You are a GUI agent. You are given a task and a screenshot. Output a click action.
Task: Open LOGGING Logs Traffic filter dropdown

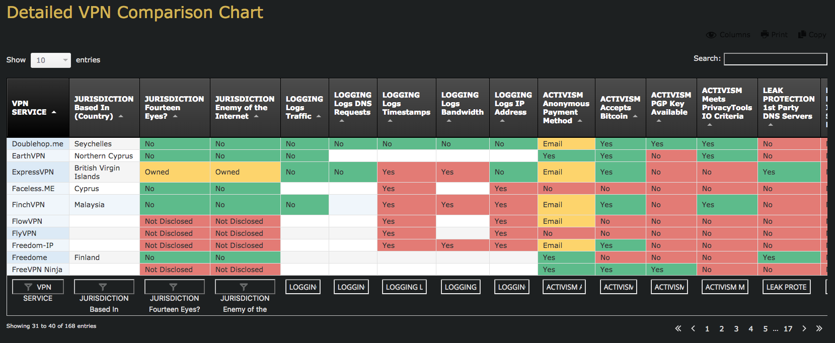303,287
